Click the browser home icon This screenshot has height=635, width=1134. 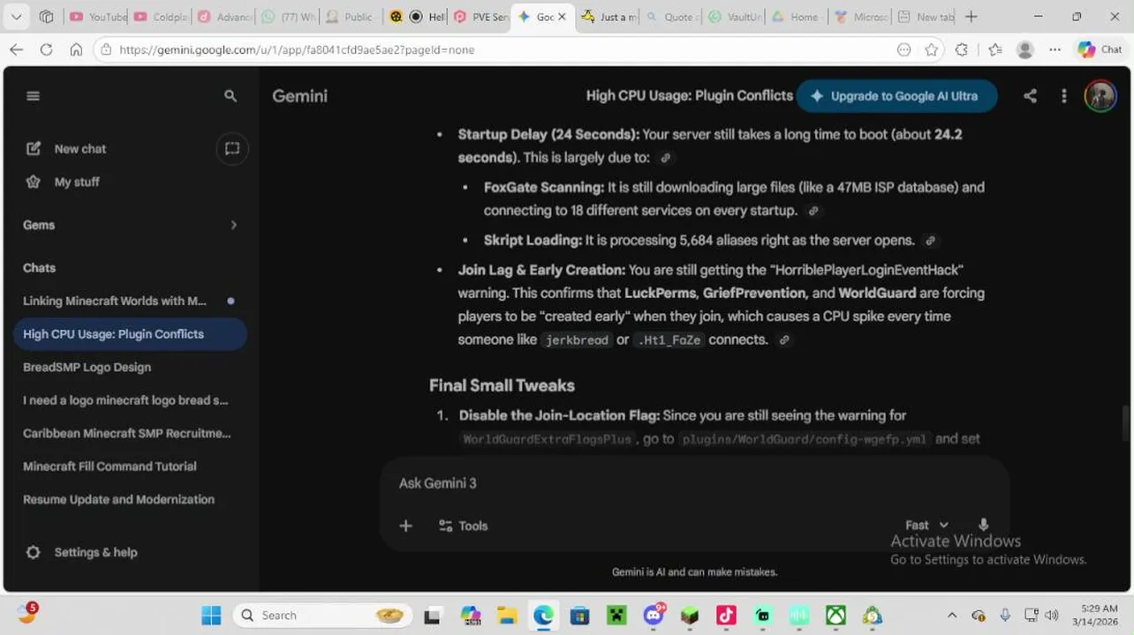[76, 50]
